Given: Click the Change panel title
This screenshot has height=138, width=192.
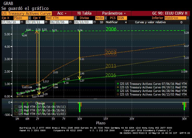Looking at the screenshot, I should [40, 103].
